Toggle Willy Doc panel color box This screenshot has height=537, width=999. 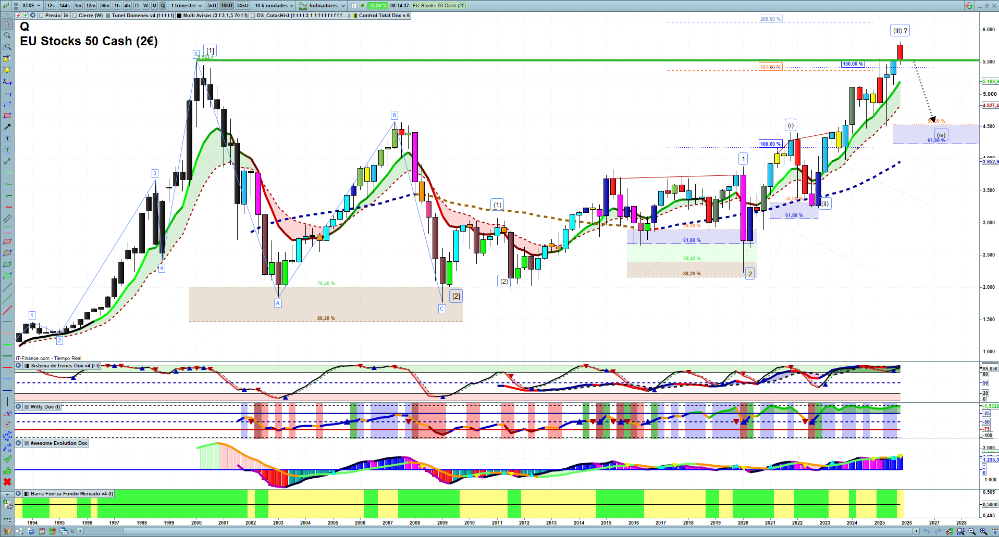point(27,407)
